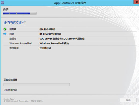Image resolution: width=139 pixels, height=105 pixels.
Task: Click the large blue 正在安装组件 heading
Action: (x=15, y=22)
